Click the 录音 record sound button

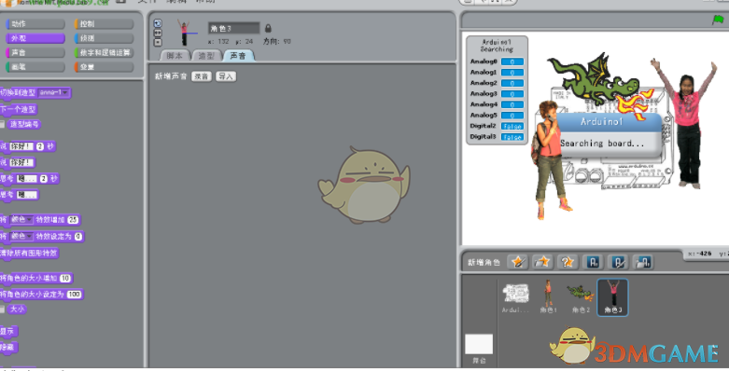tap(202, 76)
